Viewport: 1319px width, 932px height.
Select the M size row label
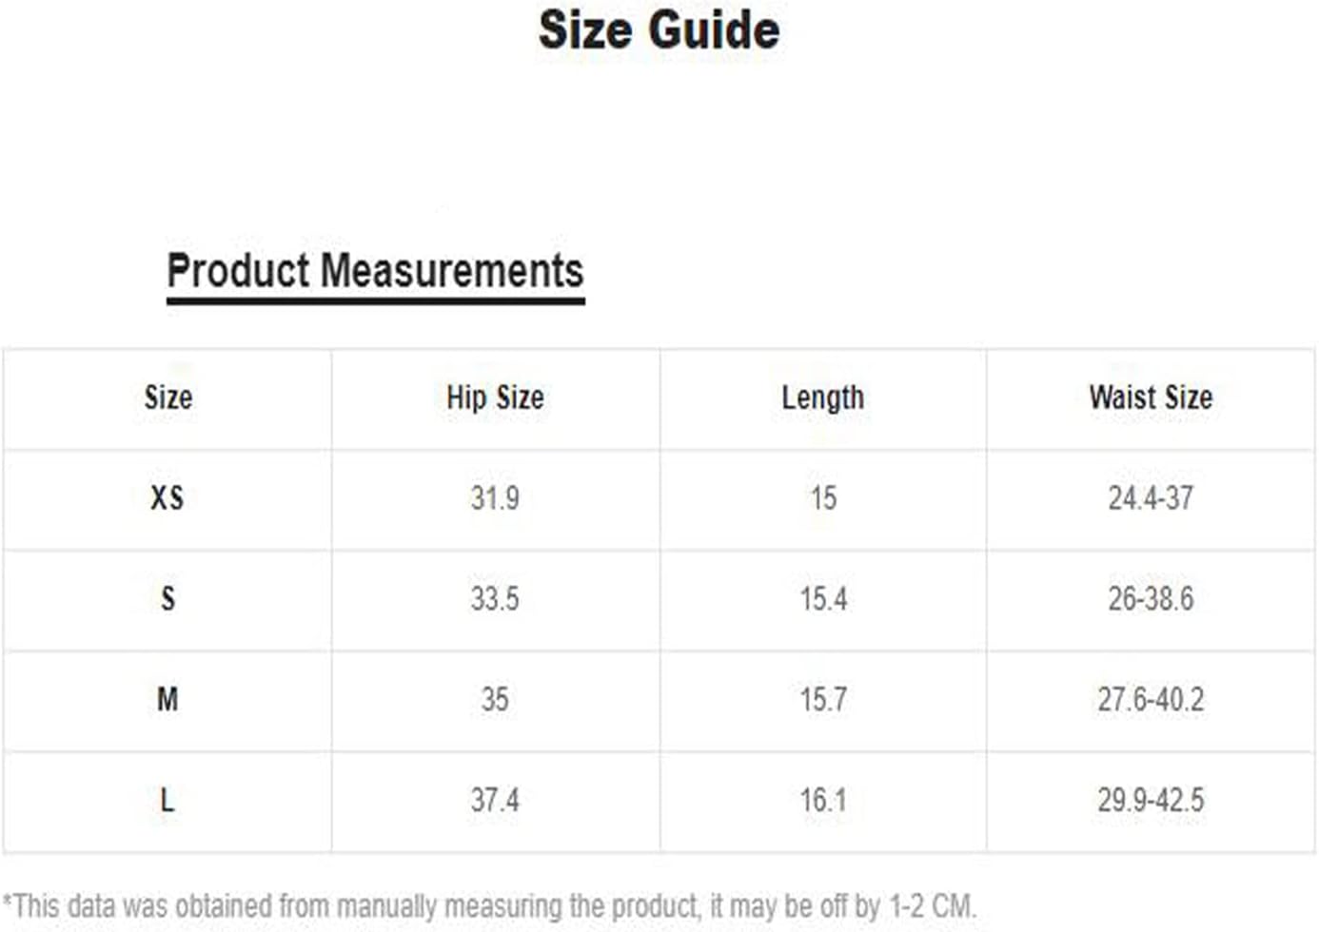click(167, 700)
